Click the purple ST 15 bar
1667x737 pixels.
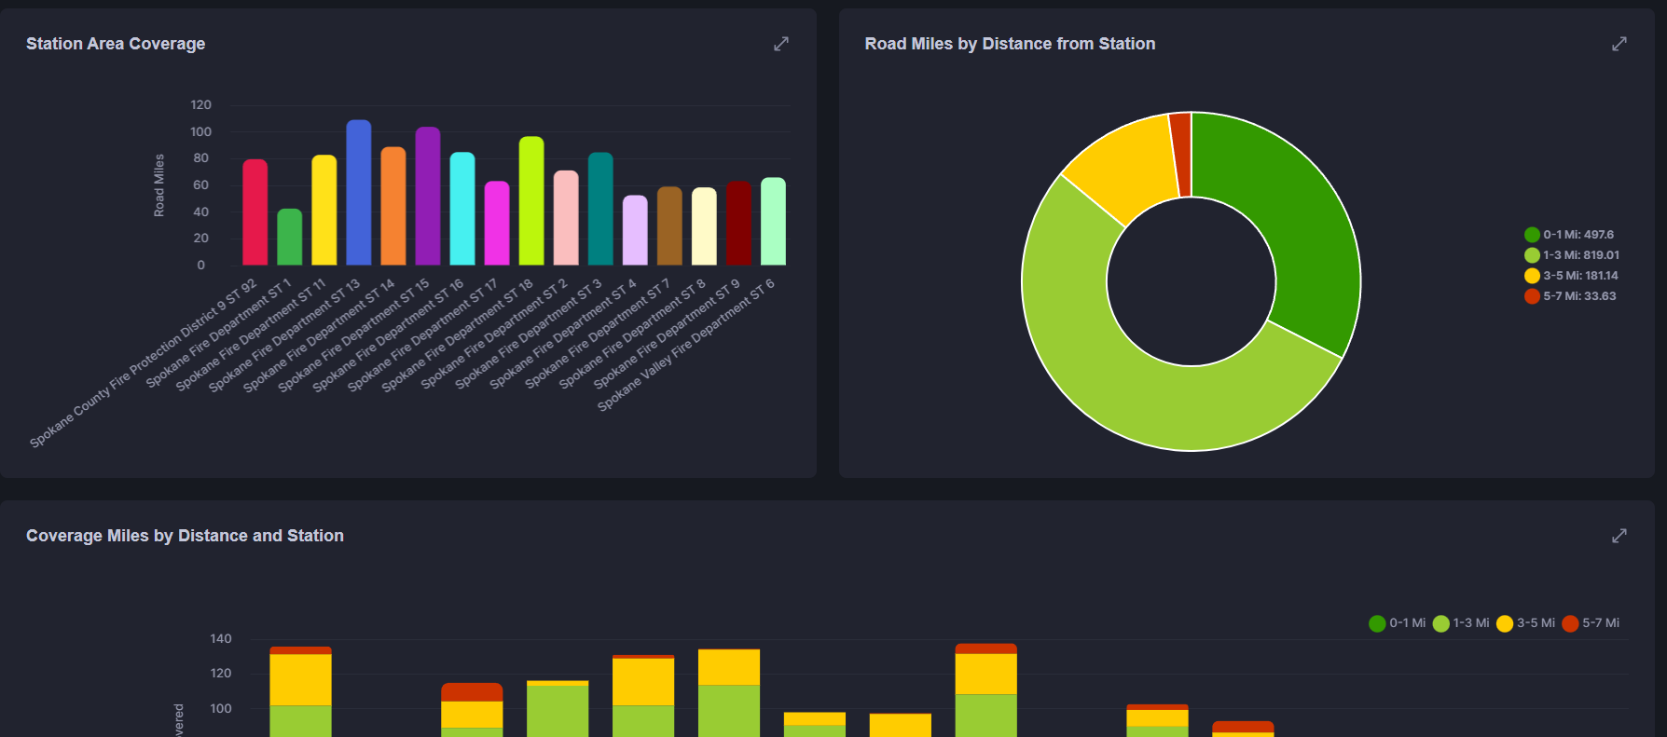pos(428,200)
